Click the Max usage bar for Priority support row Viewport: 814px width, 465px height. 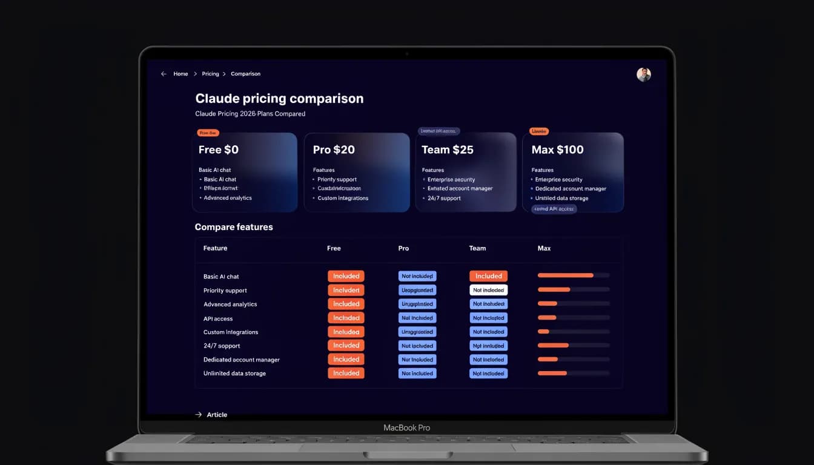pyautogui.click(x=574, y=289)
